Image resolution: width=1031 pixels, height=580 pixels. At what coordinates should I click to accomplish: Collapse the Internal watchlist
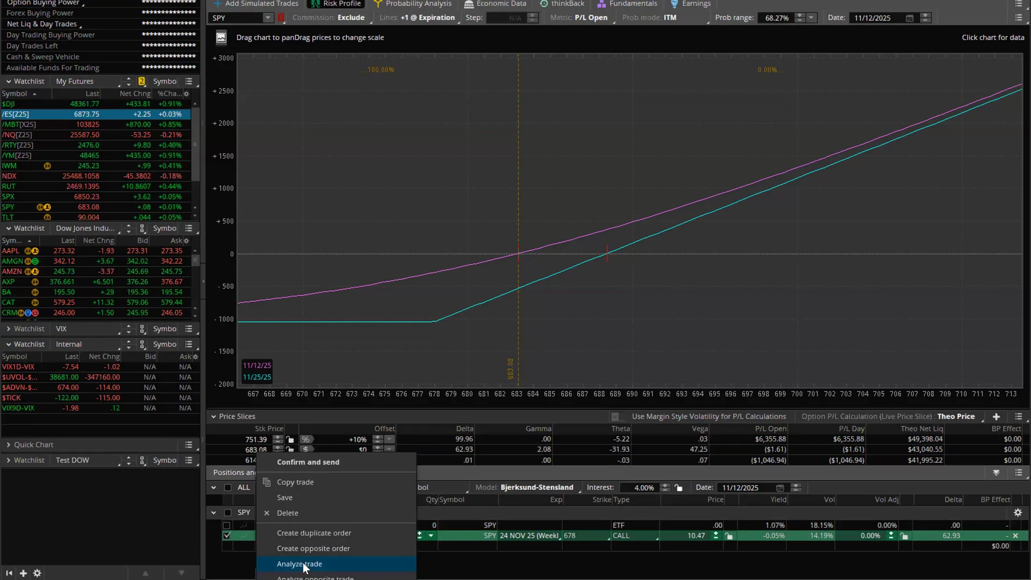pyautogui.click(x=9, y=344)
